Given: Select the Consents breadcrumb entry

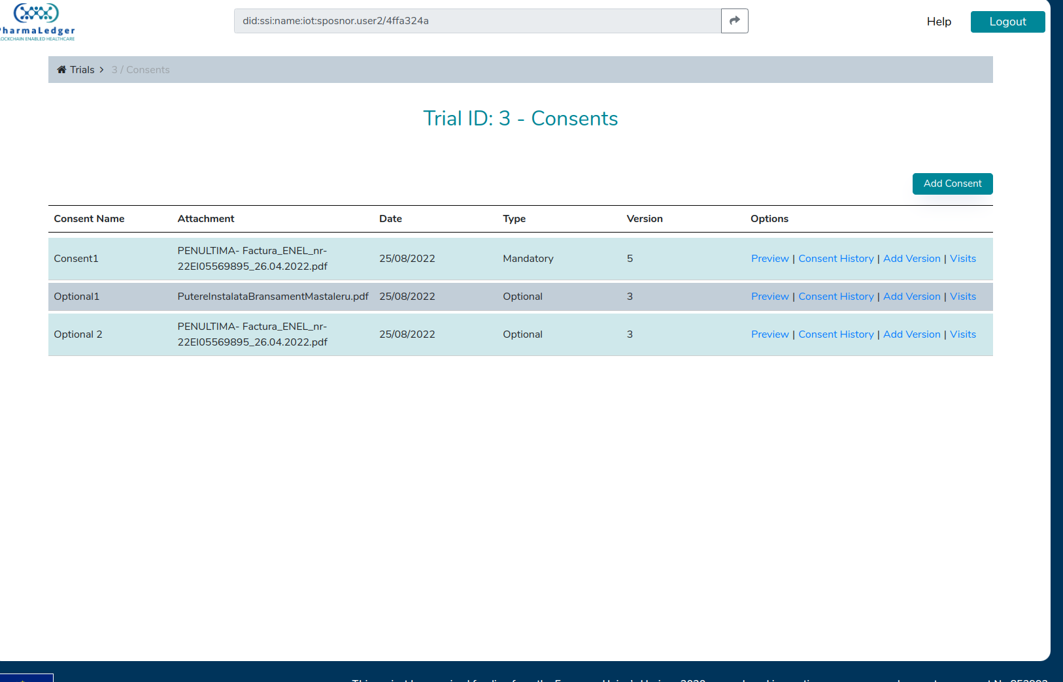Looking at the screenshot, I should [x=141, y=69].
